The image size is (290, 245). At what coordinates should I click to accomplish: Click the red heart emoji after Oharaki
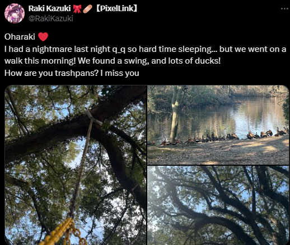pyautogui.click(x=43, y=37)
